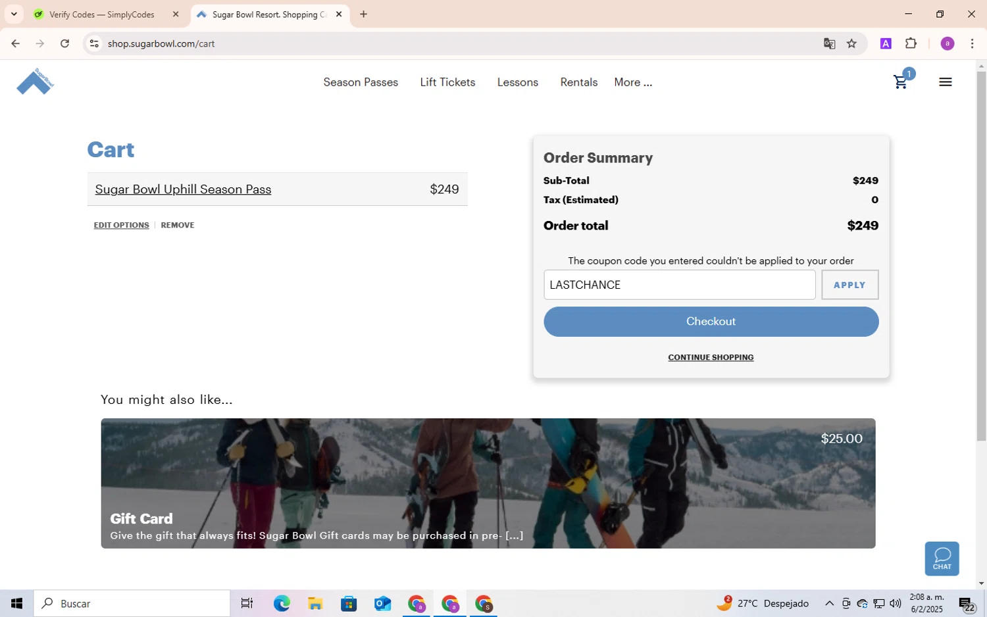987x617 pixels.
Task: Open the clock and date in the taskbar
Action: (x=926, y=603)
